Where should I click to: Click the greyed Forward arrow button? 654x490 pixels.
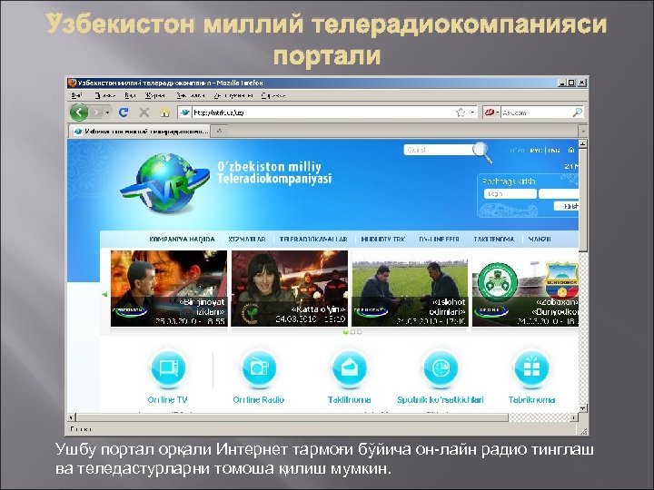(x=96, y=113)
